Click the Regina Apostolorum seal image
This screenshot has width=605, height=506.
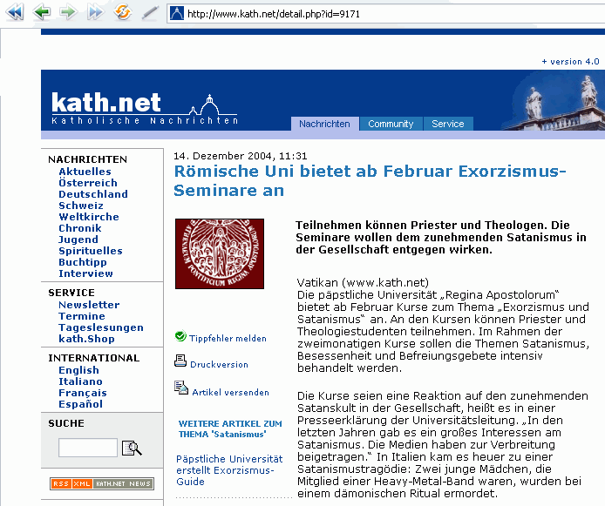click(x=220, y=253)
